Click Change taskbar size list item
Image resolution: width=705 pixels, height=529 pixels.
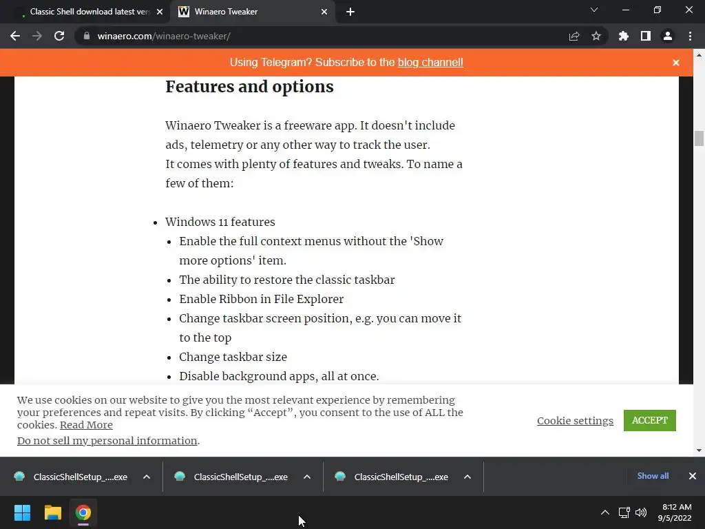point(233,357)
